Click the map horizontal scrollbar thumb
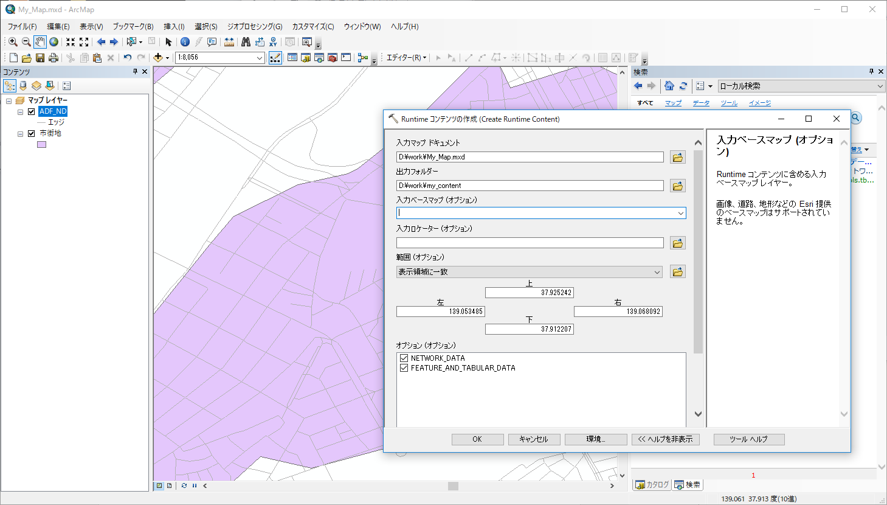Image resolution: width=887 pixels, height=505 pixels. pos(453,486)
